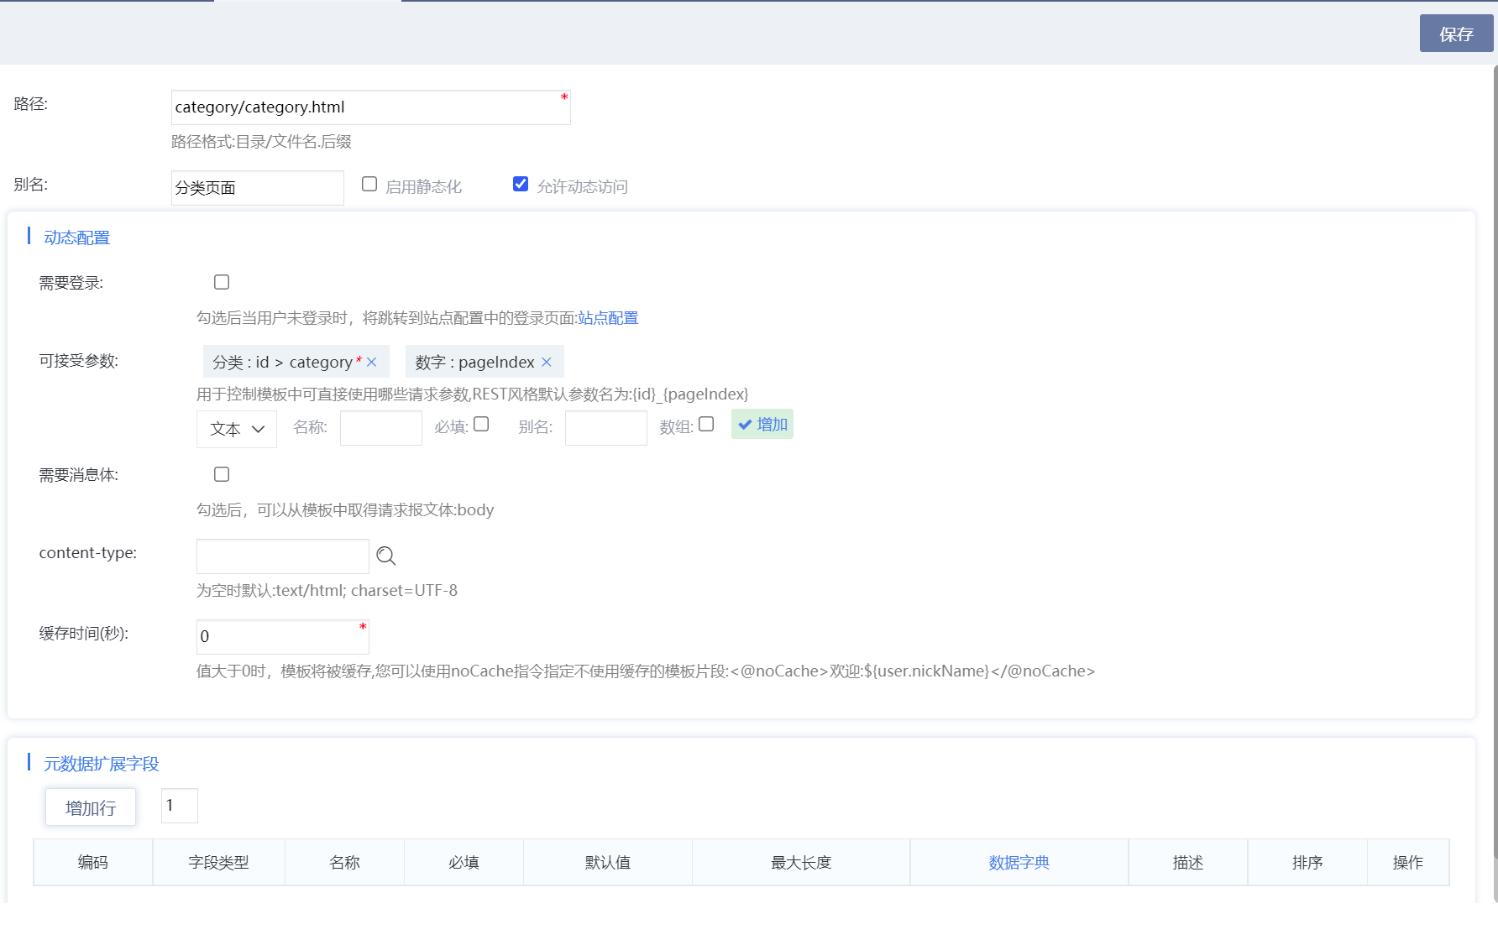This screenshot has height=940, width=1498.
Task: Click the 增加行 button
Action: click(x=91, y=807)
